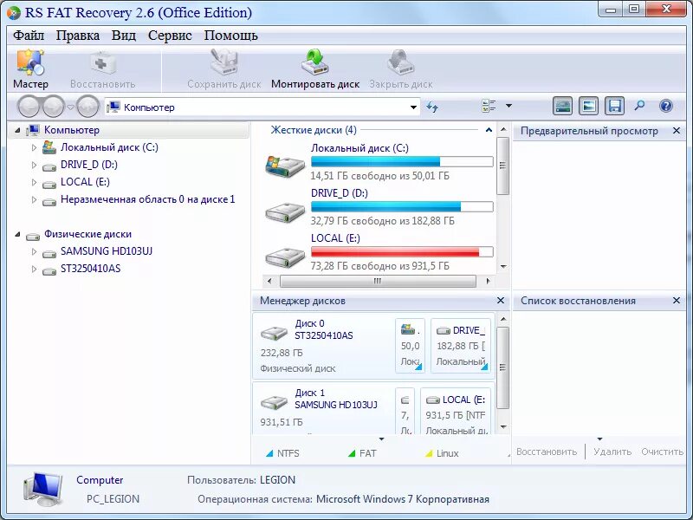Expand SAMSUNG HD103UJ in the tree
The height and width of the screenshot is (520, 693).
point(34,251)
